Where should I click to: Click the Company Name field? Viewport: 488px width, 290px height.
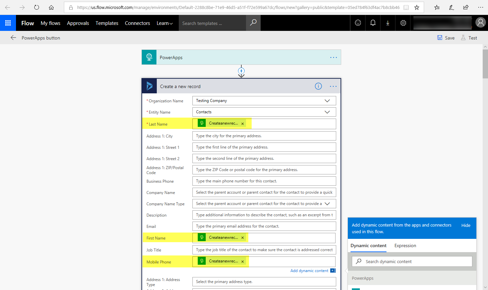pyautogui.click(x=264, y=192)
